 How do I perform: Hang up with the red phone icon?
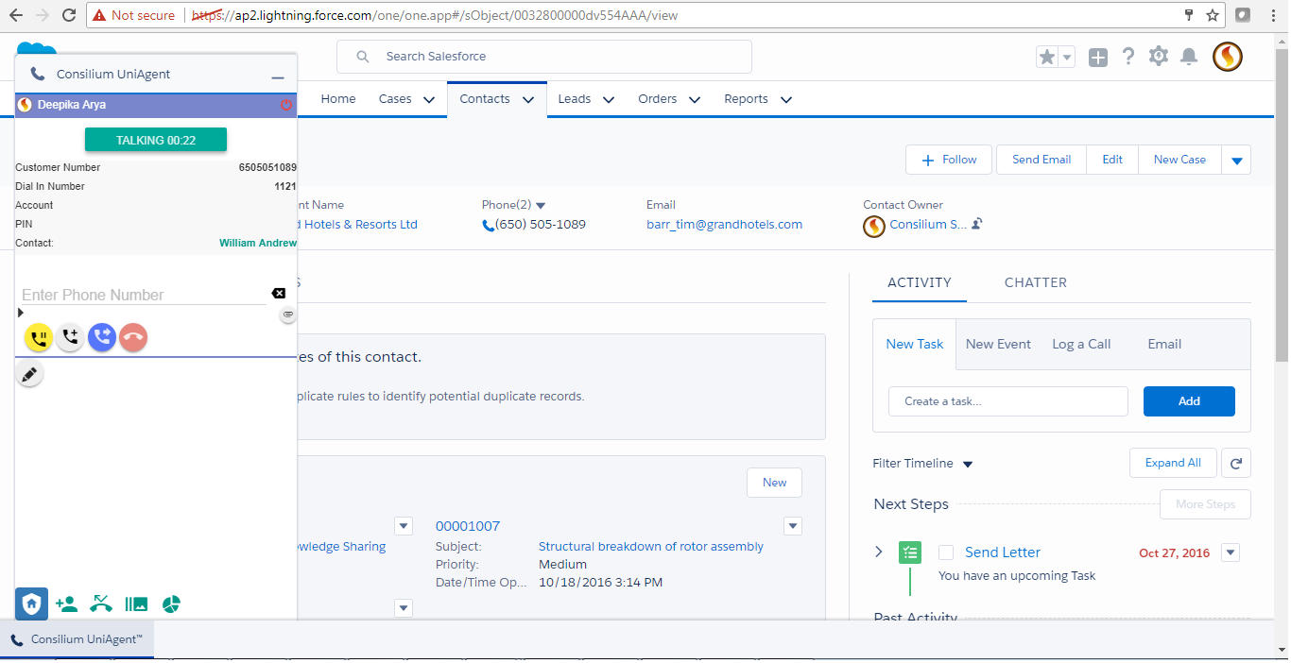[x=133, y=338]
